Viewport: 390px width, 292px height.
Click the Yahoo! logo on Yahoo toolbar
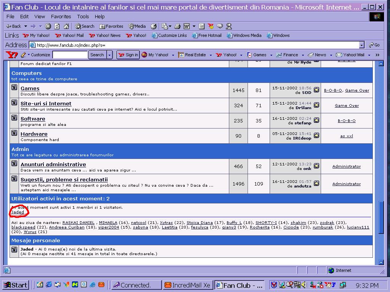click(x=12, y=55)
